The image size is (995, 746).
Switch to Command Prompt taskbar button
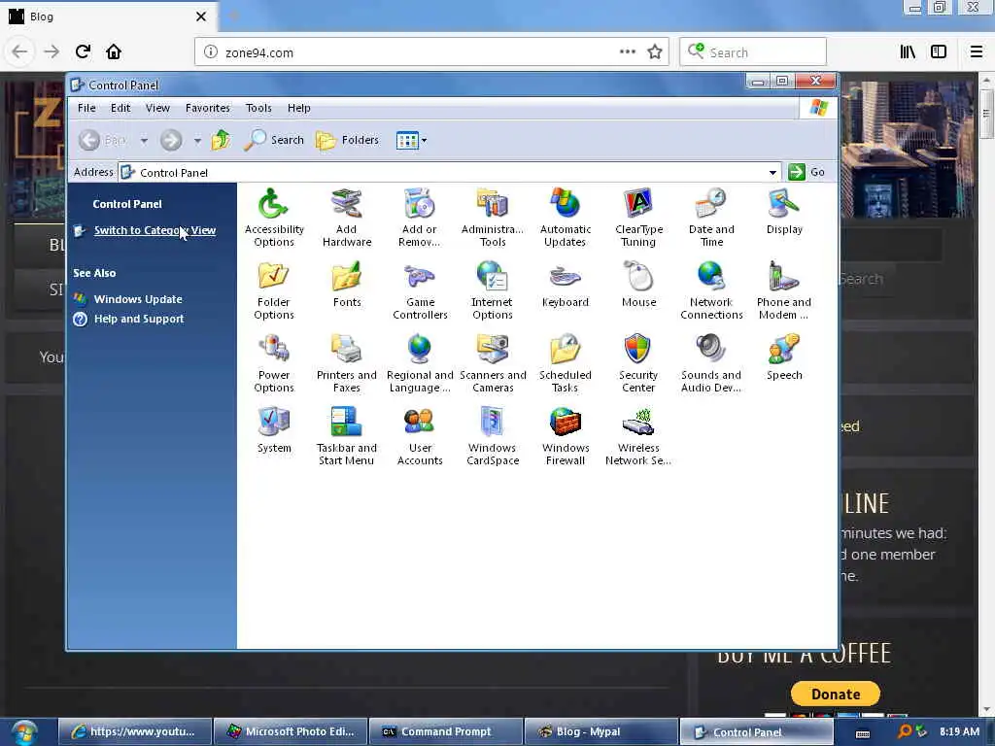[446, 732]
